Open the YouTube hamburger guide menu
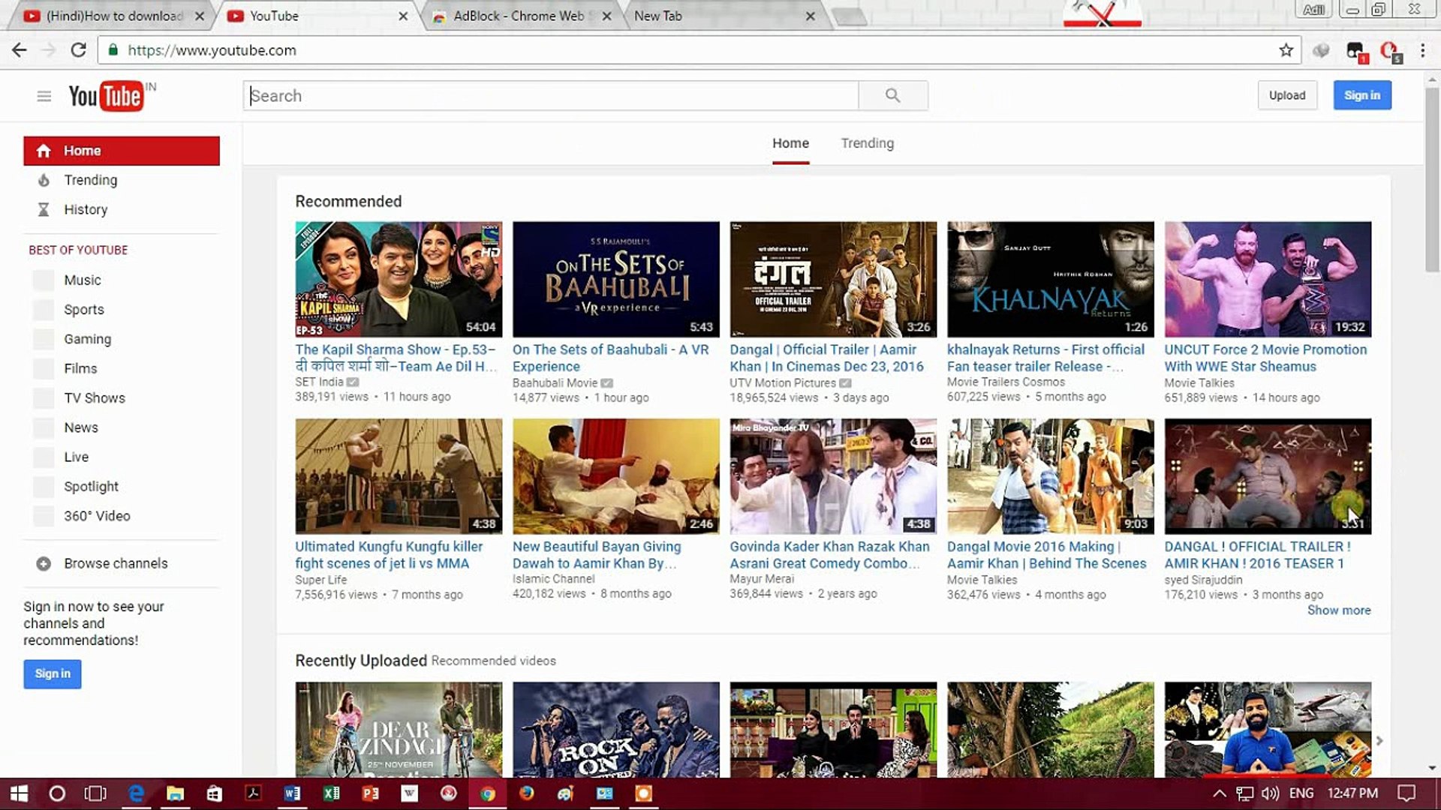The image size is (1441, 810). [x=44, y=96]
